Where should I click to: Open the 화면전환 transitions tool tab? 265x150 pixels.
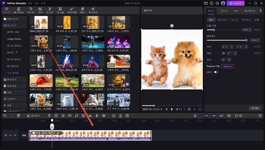tap(72, 10)
